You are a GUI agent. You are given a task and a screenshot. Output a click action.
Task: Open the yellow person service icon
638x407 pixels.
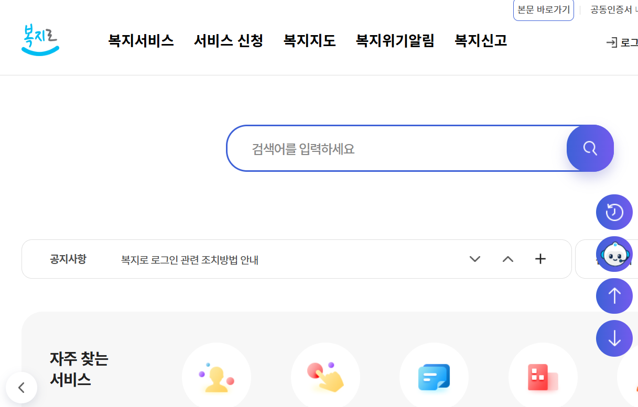point(217,377)
